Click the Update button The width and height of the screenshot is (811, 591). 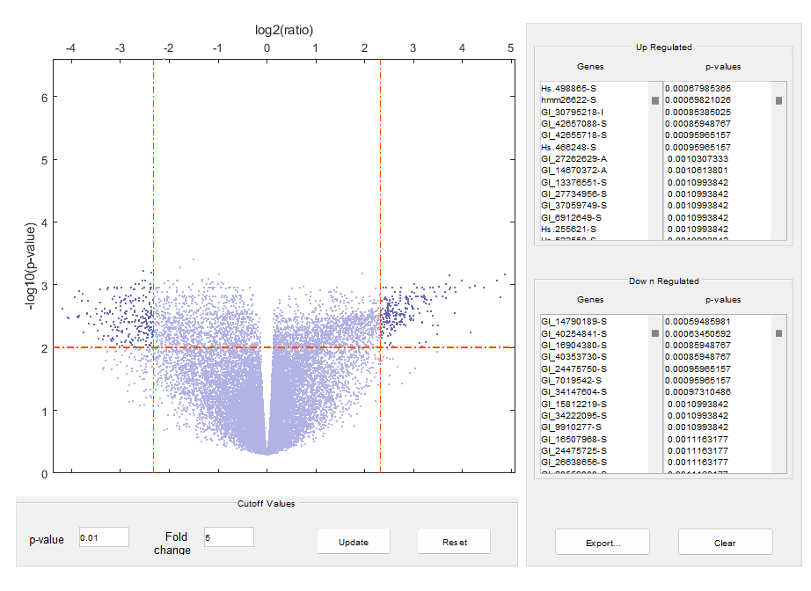354,542
